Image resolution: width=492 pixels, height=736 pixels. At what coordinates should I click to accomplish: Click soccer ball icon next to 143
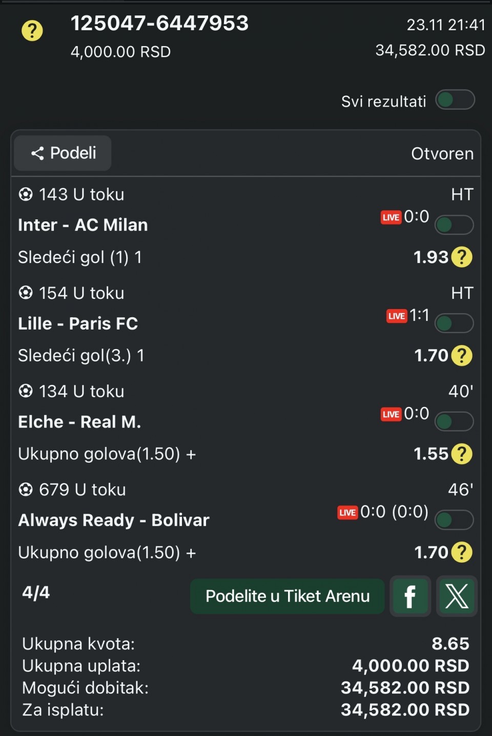click(25, 194)
